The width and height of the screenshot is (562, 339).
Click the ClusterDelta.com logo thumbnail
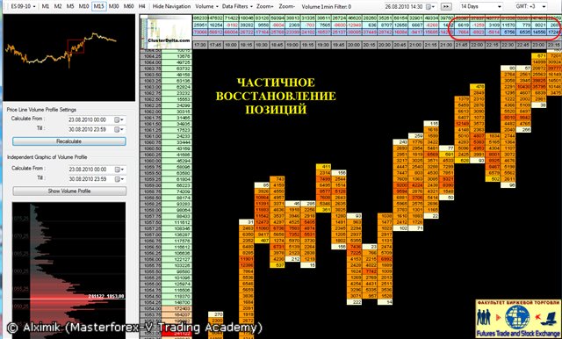(x=166, y=32)
